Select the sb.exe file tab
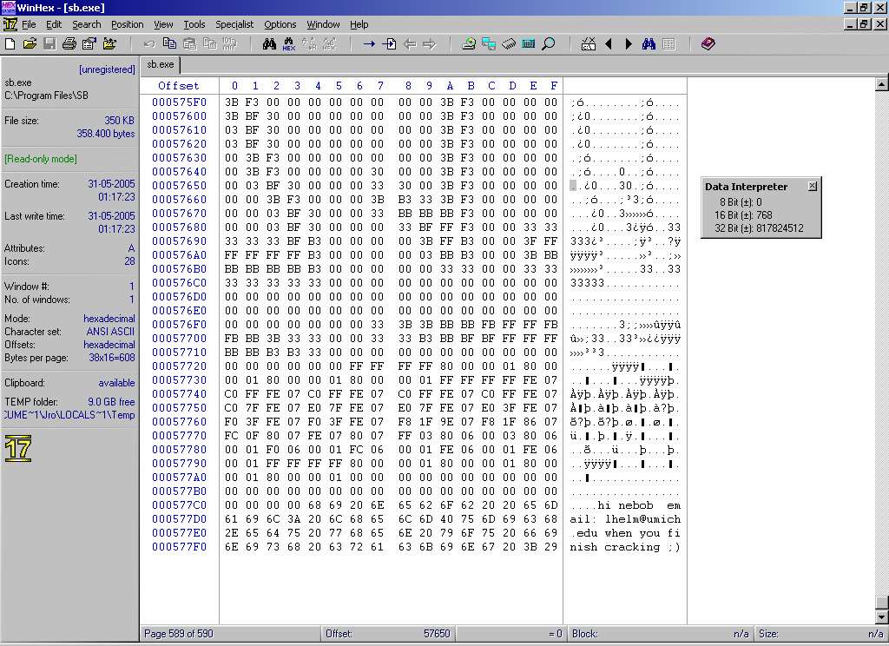The width and height of the screenshot is (889, 646). click(161, 64)
